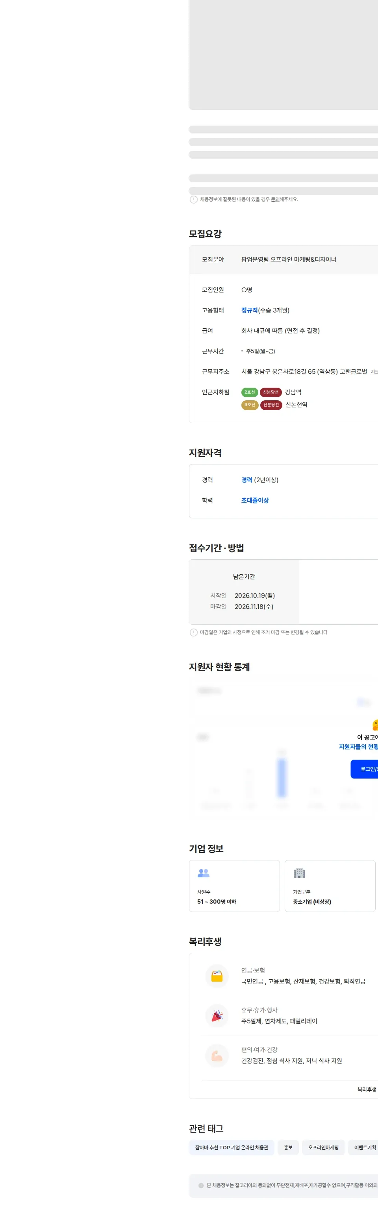Click the salary text 회사 내규에 따름
378x1206 pixels.
(x=262, y=331)
